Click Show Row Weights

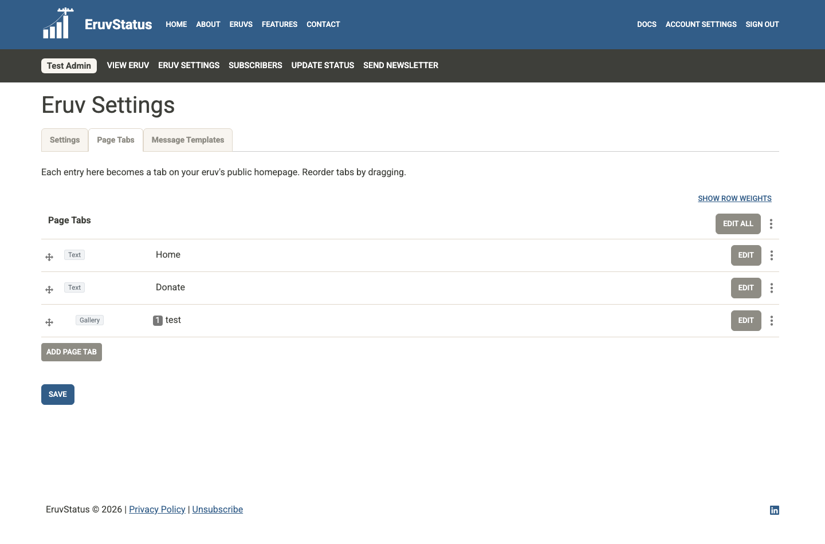[734, 198]
